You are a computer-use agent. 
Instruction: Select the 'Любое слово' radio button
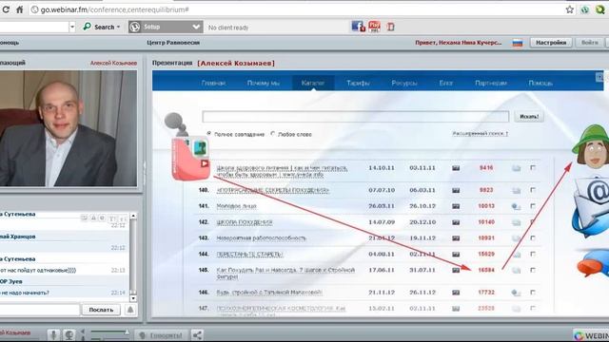(x=273, y=133)
